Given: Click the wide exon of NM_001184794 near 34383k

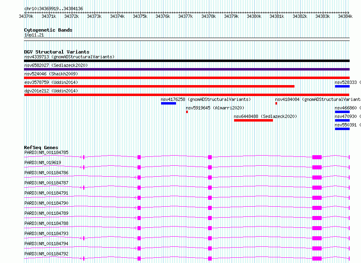Looking at the screenshot, I should point(317,248).
